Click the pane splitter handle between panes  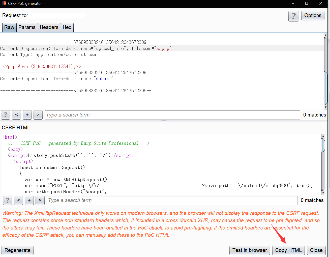[164, 121]
